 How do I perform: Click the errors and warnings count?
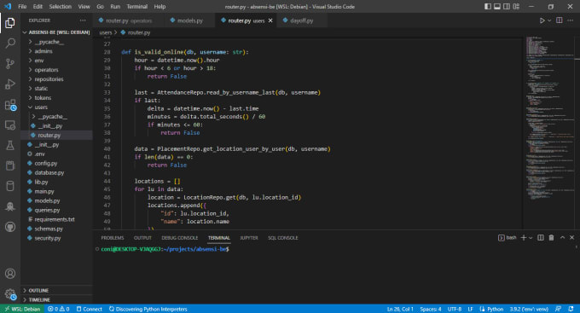click(x=59, y=309)
